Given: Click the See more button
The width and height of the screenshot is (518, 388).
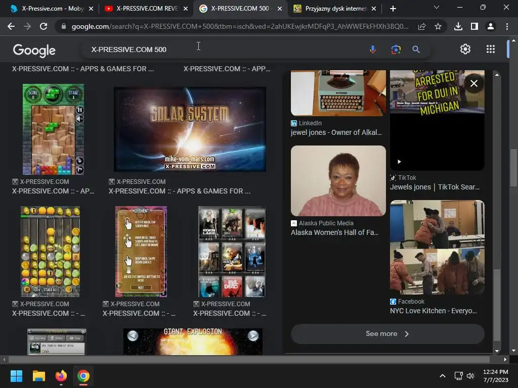Looking at the screenshot, I should 387,334.
